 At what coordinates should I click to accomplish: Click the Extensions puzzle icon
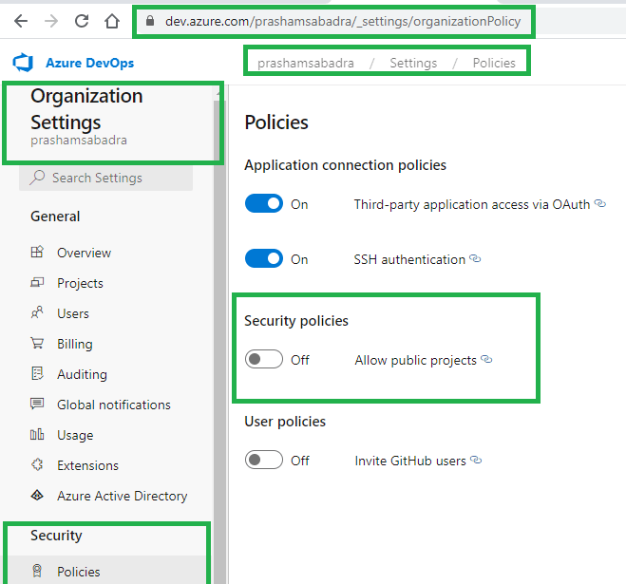coord(37,465)
